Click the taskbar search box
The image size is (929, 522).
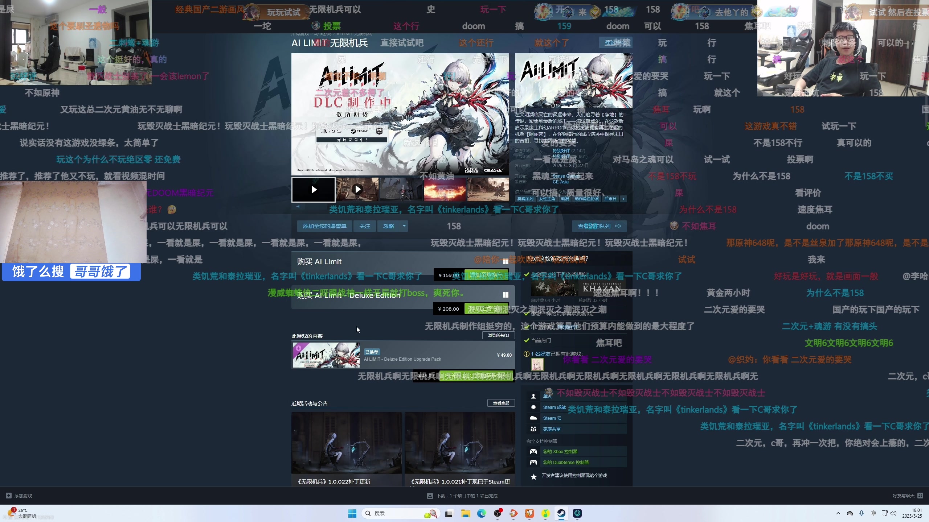point(401,513)
